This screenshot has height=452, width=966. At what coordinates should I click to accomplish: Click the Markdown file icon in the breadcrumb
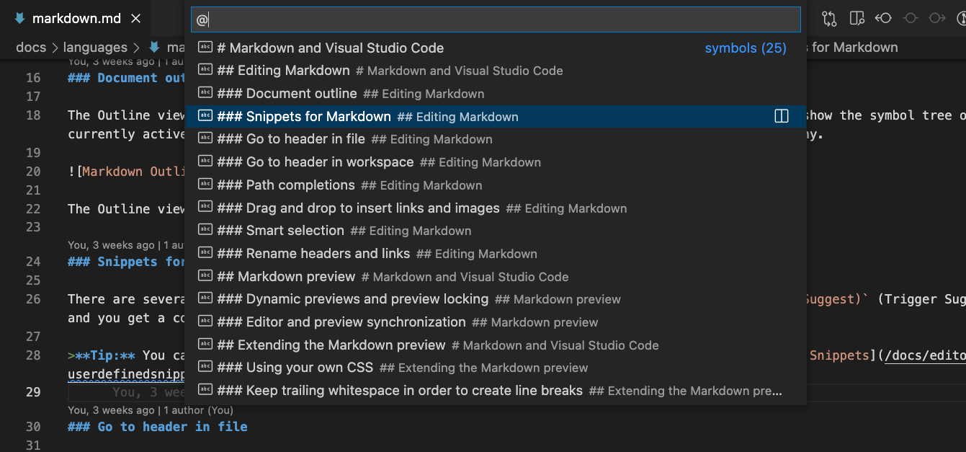[153, 47]
